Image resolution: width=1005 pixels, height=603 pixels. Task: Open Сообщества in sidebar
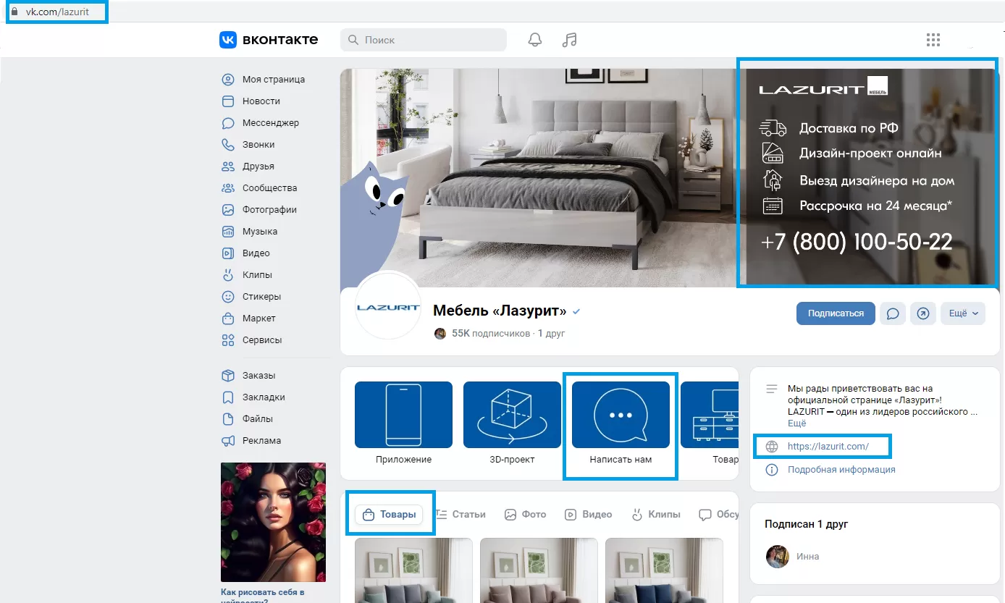click(269, 188)
